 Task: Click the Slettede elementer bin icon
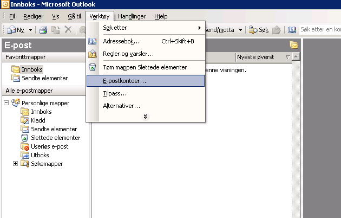[24, 138]
